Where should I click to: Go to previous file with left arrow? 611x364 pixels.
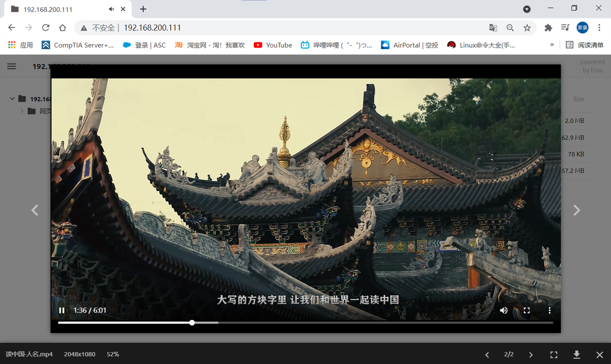point(35,210)
